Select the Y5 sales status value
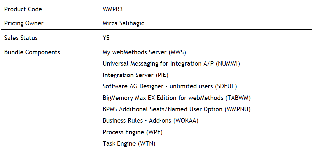This screenshot has height=152, width=321. (106, 38)
